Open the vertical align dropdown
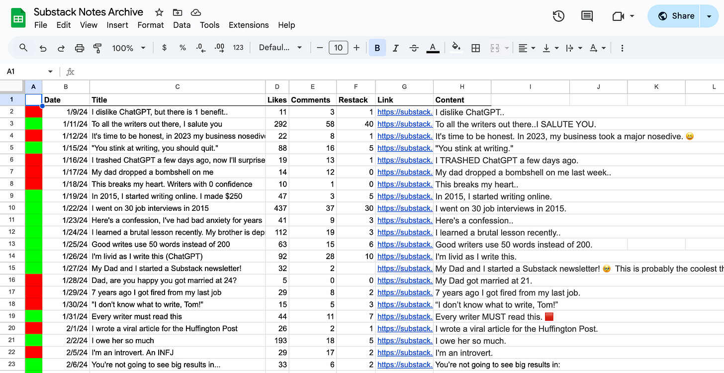 pos(550,48)
